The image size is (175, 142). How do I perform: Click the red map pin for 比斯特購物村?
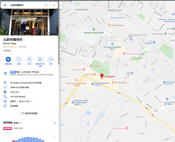(x=102, y=76)
